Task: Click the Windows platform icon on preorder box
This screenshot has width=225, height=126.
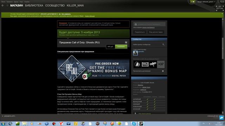Action: click(126, 42)
